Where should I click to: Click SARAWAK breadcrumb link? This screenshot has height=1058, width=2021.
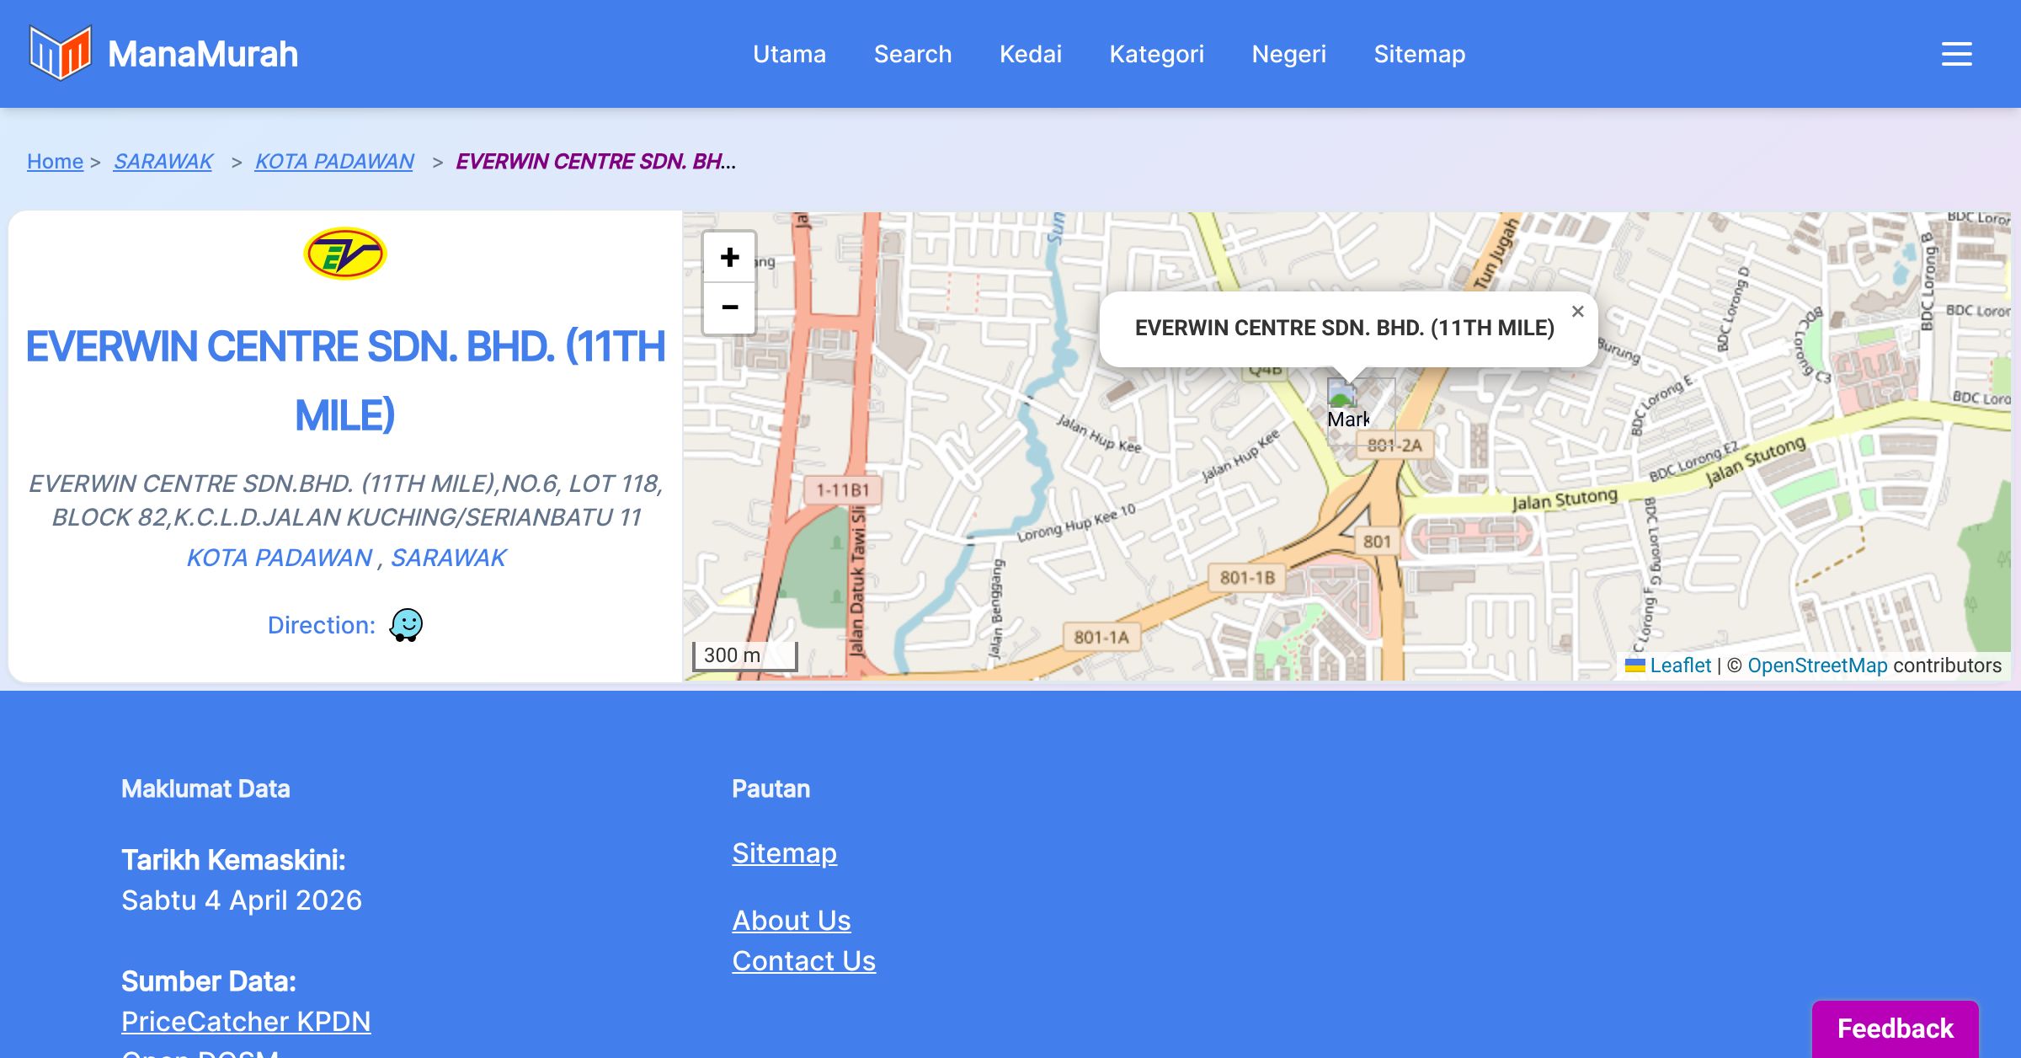pyautogui.click(x=163, y=161)
